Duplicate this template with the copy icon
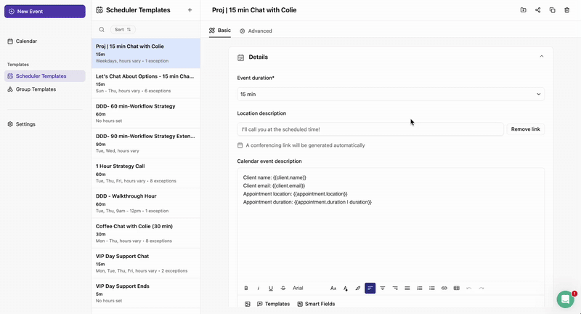The width and height of the screenshot is (581, 314). pyautogui.click(x=553, y=10)
